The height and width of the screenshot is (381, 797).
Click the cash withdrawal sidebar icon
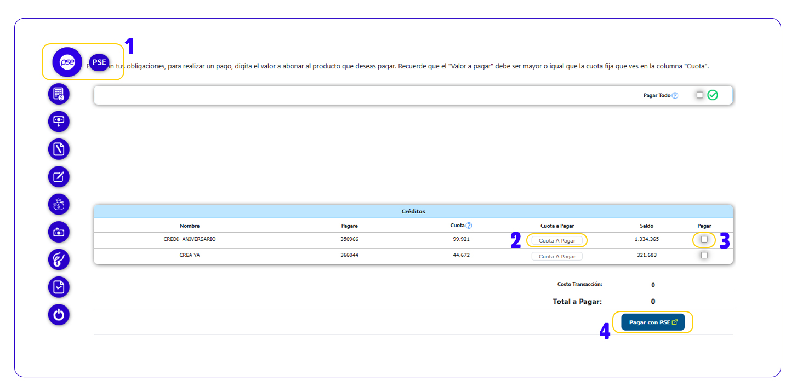(59, 121)
